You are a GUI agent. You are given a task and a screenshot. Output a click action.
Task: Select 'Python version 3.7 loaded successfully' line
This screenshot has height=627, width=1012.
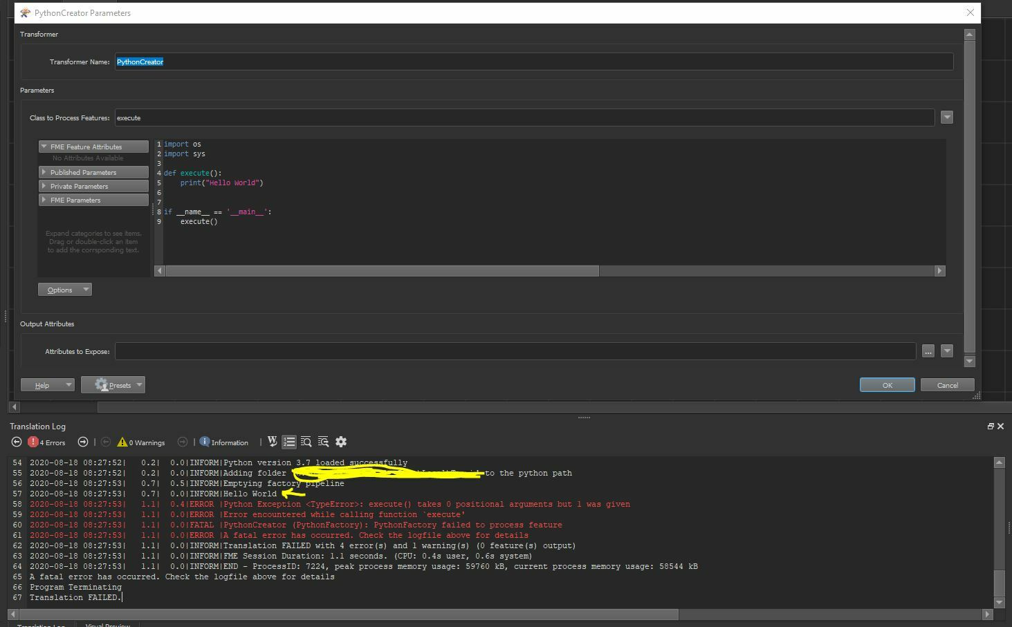219,462
